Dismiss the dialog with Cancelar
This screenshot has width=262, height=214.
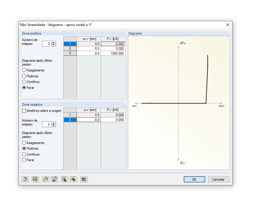pos(218,179)
